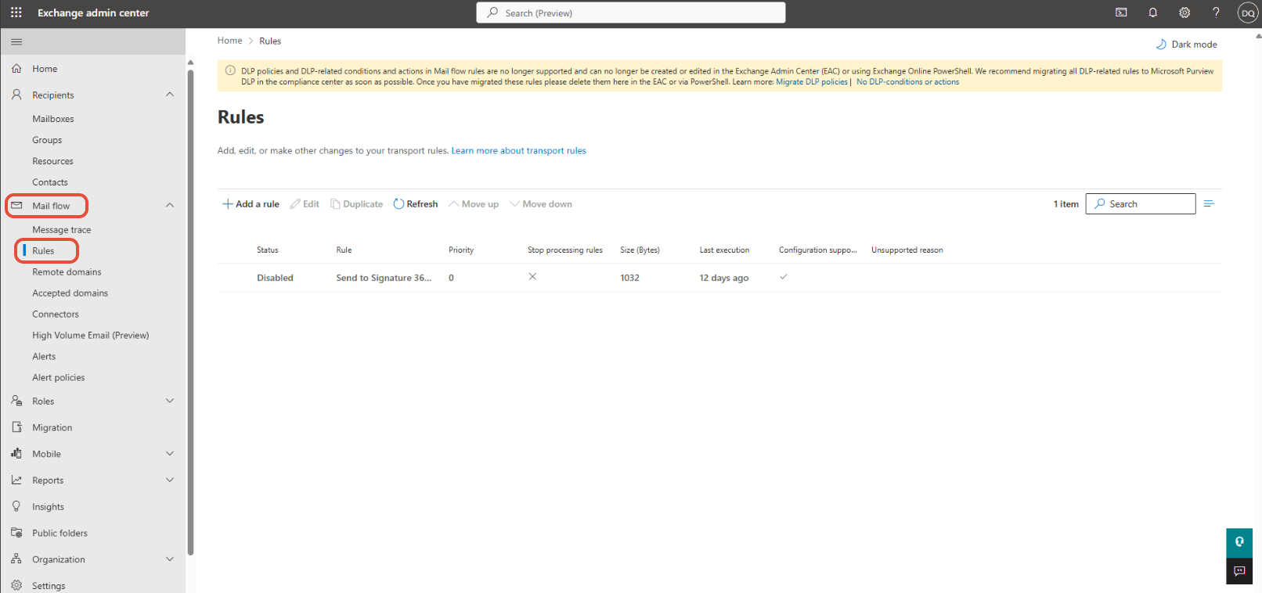Click the Reports chart icon

[x=16, y=480]
